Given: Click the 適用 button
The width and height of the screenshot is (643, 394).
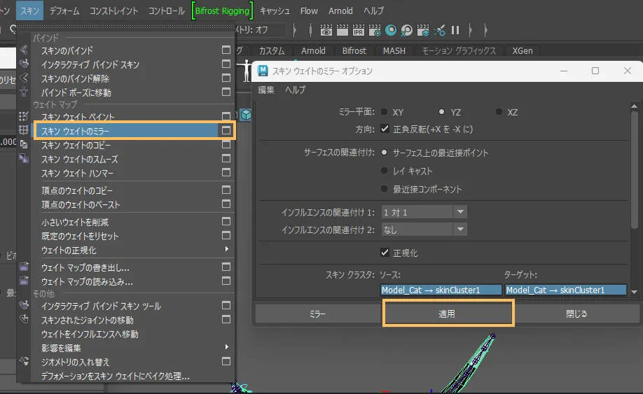Looking at the screenshot, I should (x=448, y=314).
